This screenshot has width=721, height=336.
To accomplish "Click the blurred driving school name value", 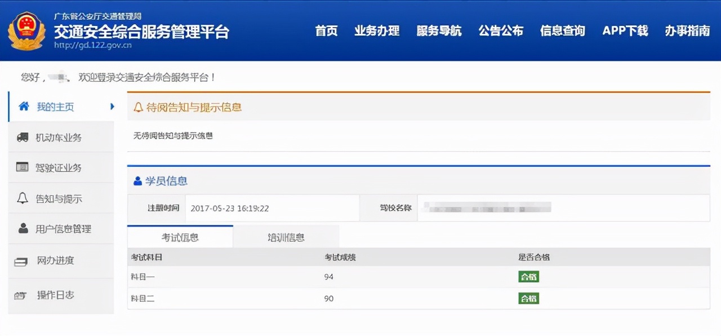I will click(488, 208).
